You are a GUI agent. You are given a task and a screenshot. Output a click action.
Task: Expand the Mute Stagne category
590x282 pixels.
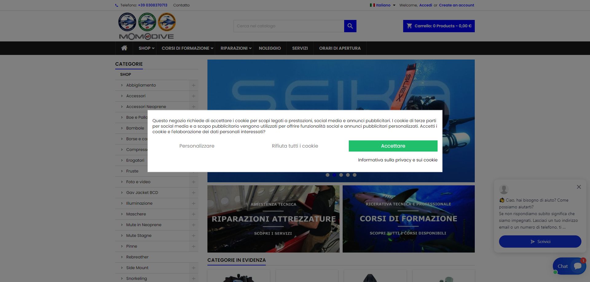tap(194, 236)
